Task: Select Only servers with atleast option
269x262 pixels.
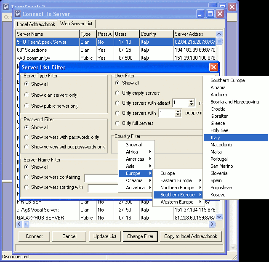Action: 143,103
